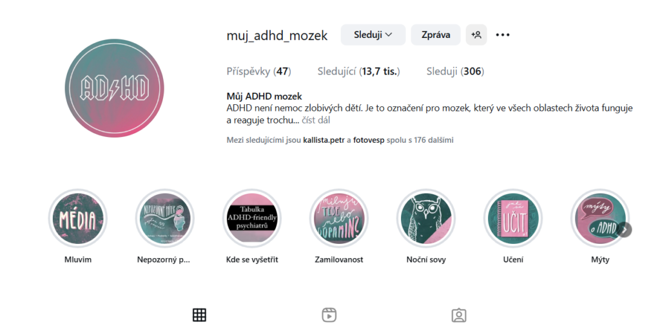Open the Kde se vyšetřit highlight

point(252,218)
